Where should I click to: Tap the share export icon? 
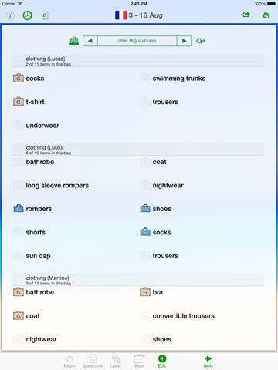point(246,15)
